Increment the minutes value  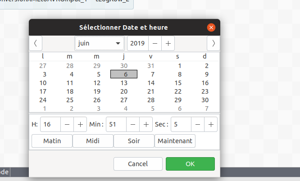146,124
